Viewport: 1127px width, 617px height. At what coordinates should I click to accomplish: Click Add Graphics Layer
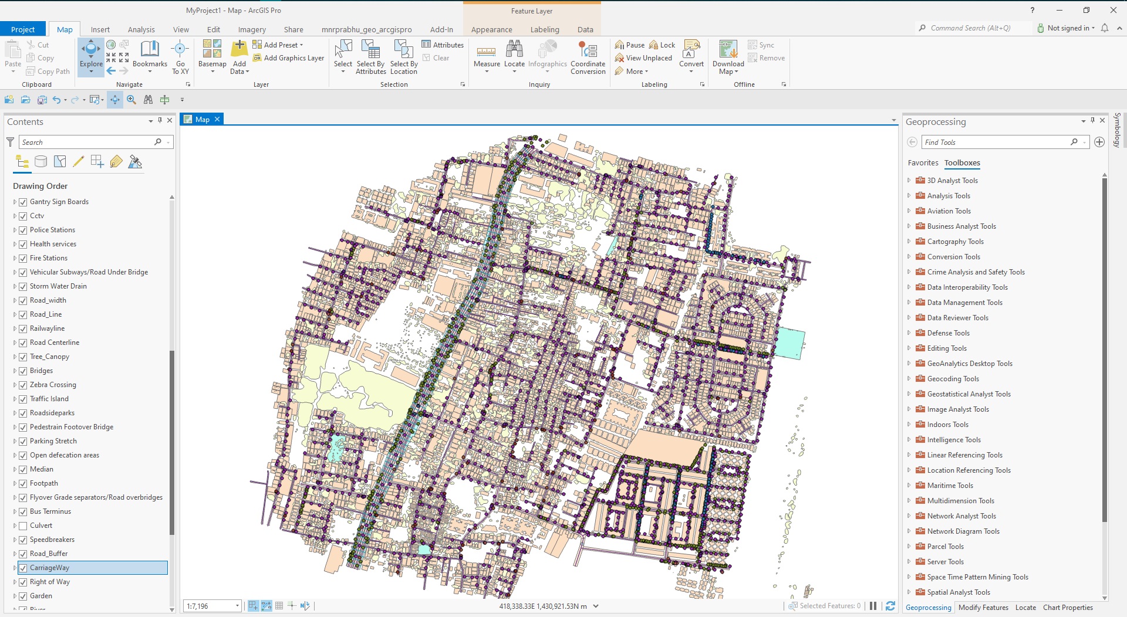[288, 58]
